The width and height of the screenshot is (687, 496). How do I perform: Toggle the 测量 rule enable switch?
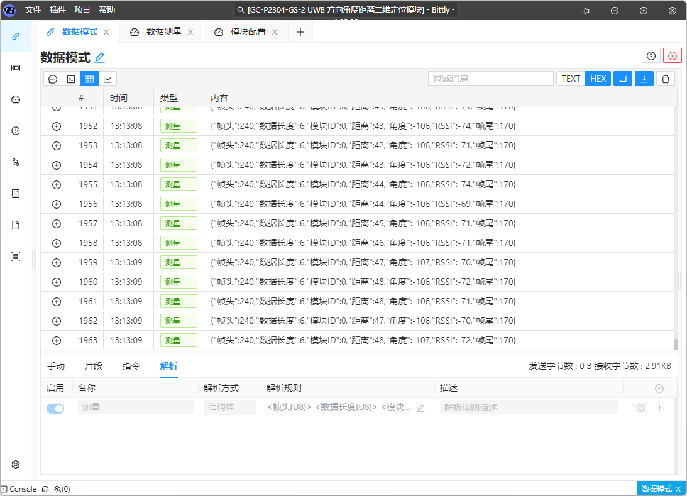coord(55,408)
